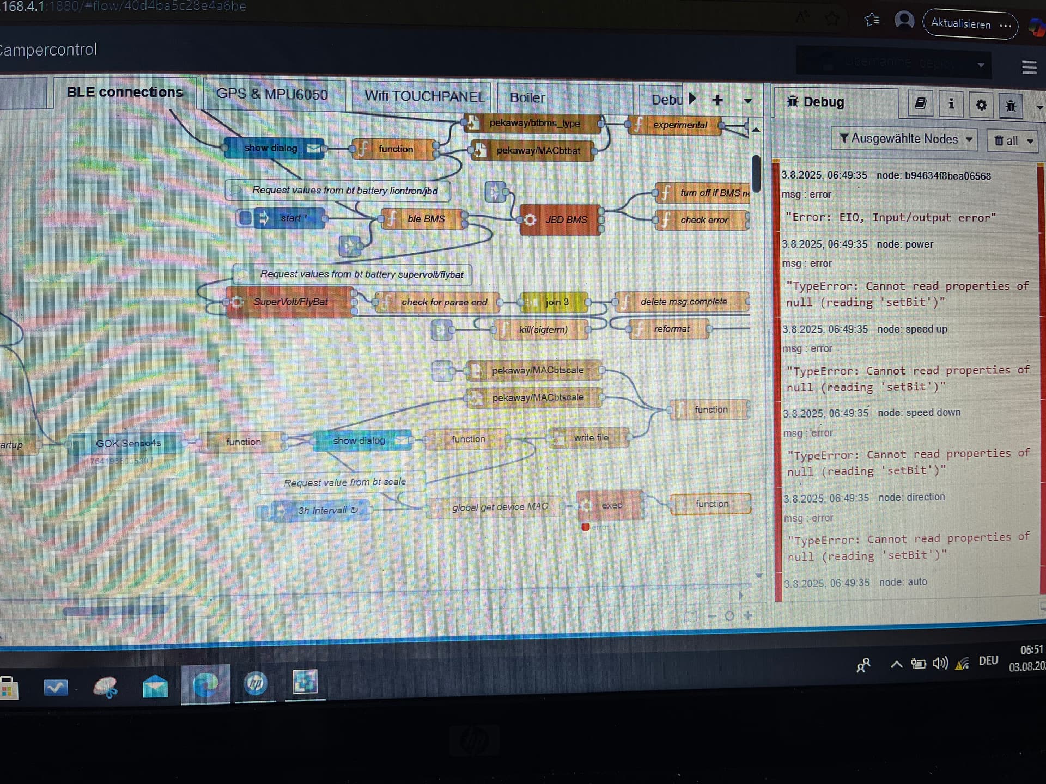Trigger the 3h Intervall inject button
This screenshot has height=784, width=1046.
263,511
